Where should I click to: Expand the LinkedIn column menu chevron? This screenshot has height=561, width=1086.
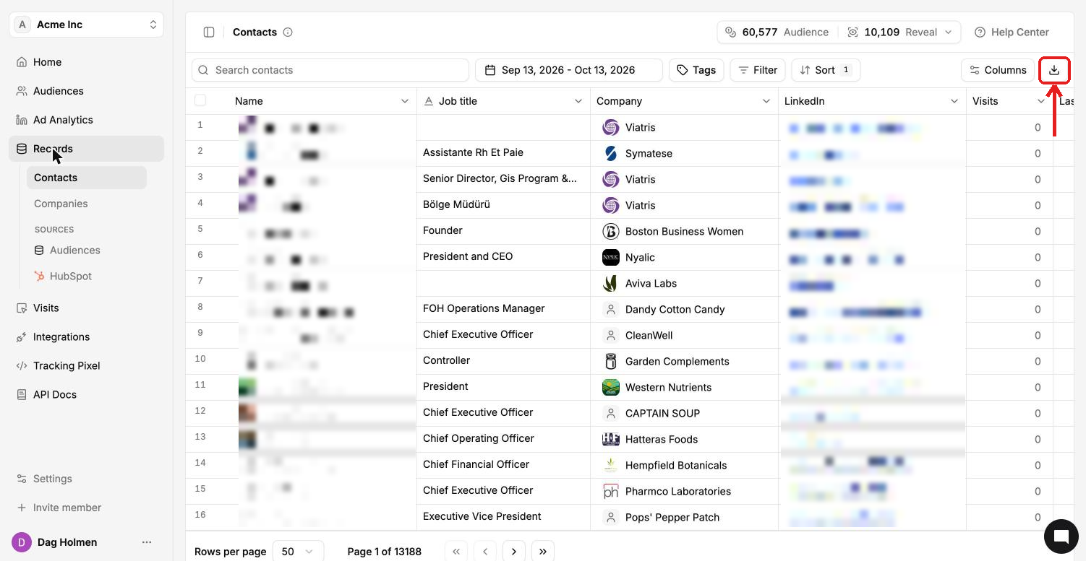[954, 101]
